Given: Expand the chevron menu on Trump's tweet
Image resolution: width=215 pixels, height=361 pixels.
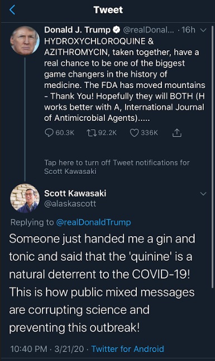Looking at the screenshot, I should click(203, 30).
